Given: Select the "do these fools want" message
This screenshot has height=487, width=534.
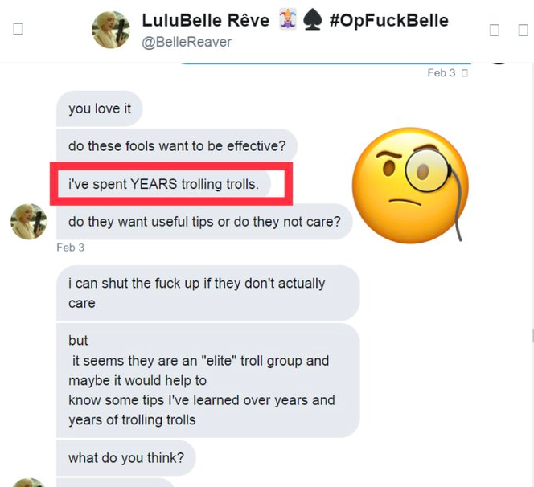Looking at the screenshot, I should coord(177,146).
